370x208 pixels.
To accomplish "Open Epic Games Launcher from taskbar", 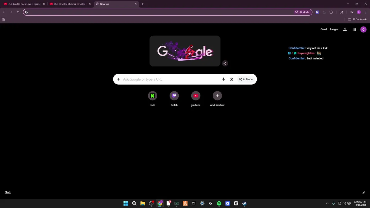I will click(194, 203).
